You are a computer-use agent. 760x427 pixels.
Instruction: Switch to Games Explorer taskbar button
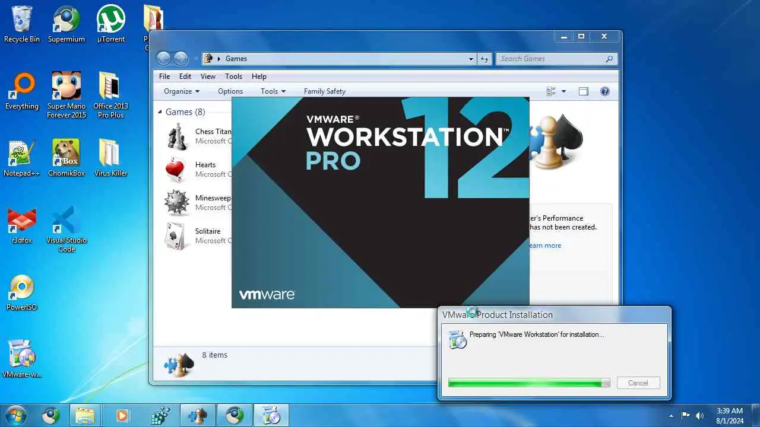tap(198, 415)
